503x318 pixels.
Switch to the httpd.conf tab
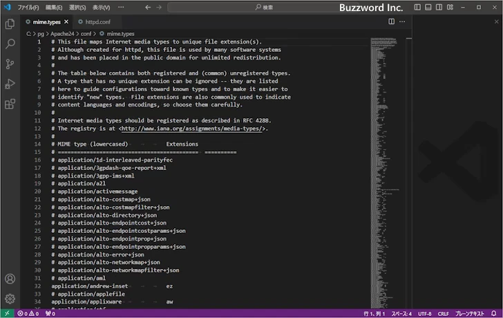97,21
